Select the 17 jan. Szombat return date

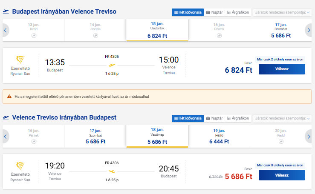[95, 137]
